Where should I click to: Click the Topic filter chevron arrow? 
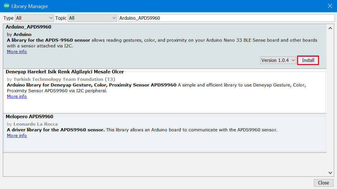click(114, 18)
